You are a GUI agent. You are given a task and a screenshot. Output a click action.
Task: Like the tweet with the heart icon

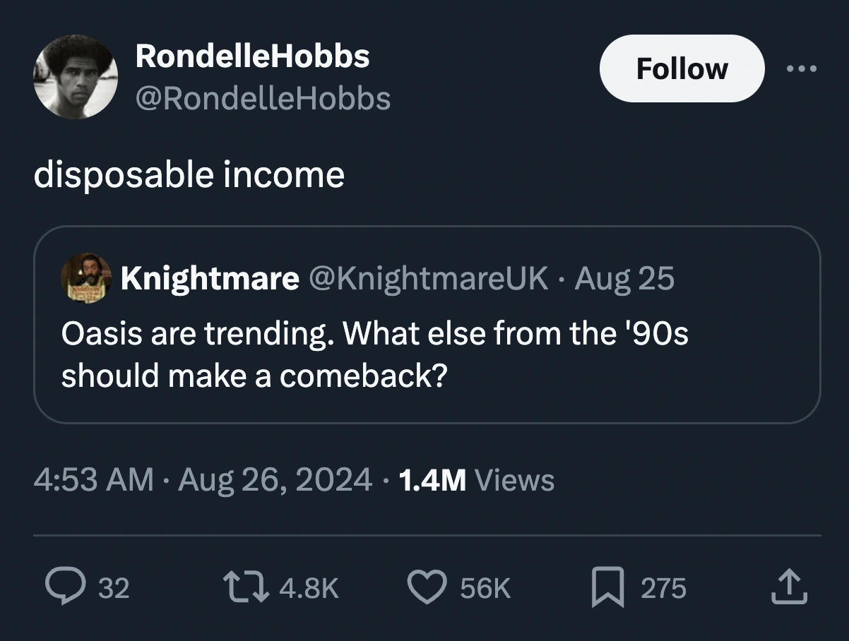tap(426, 587)
